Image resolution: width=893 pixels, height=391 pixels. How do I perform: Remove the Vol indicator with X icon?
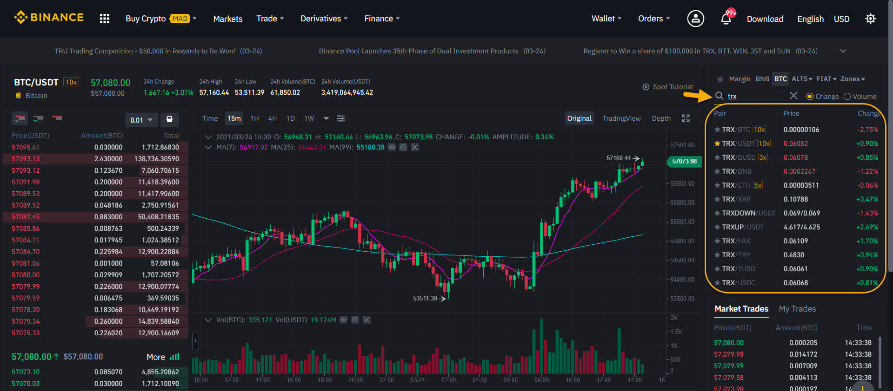point(367,320)
